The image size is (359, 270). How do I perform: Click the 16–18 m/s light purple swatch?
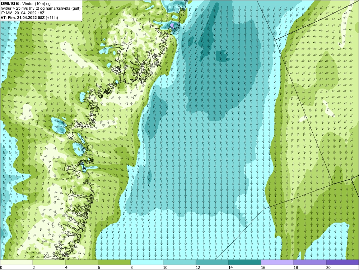[277, 262]
